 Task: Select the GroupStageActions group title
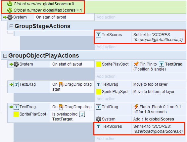[42, 26]
